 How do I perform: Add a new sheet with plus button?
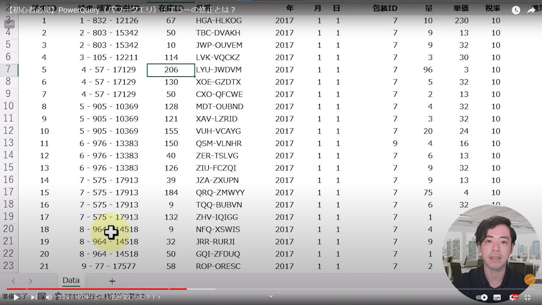pos(112,281)
